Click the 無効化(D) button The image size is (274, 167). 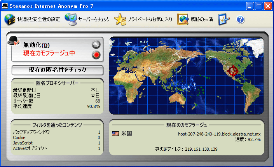coord(37,45)
